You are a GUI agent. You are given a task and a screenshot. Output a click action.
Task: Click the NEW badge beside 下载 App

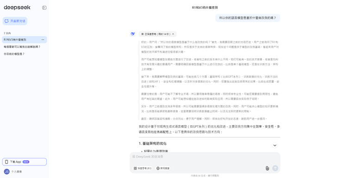pos(26,162)
